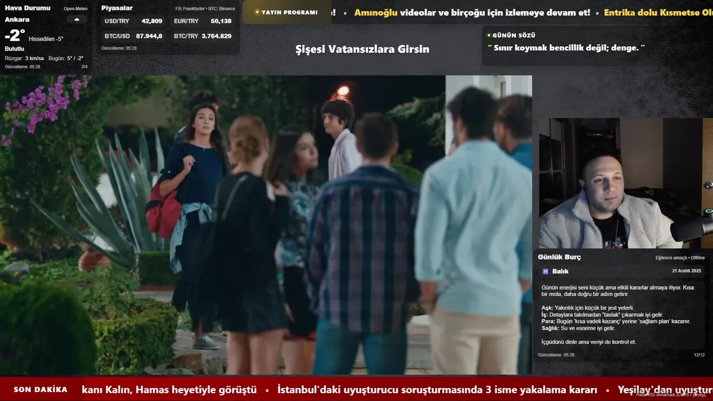
Task: Click the streamer webcam feed
Action: coord(626,183)
